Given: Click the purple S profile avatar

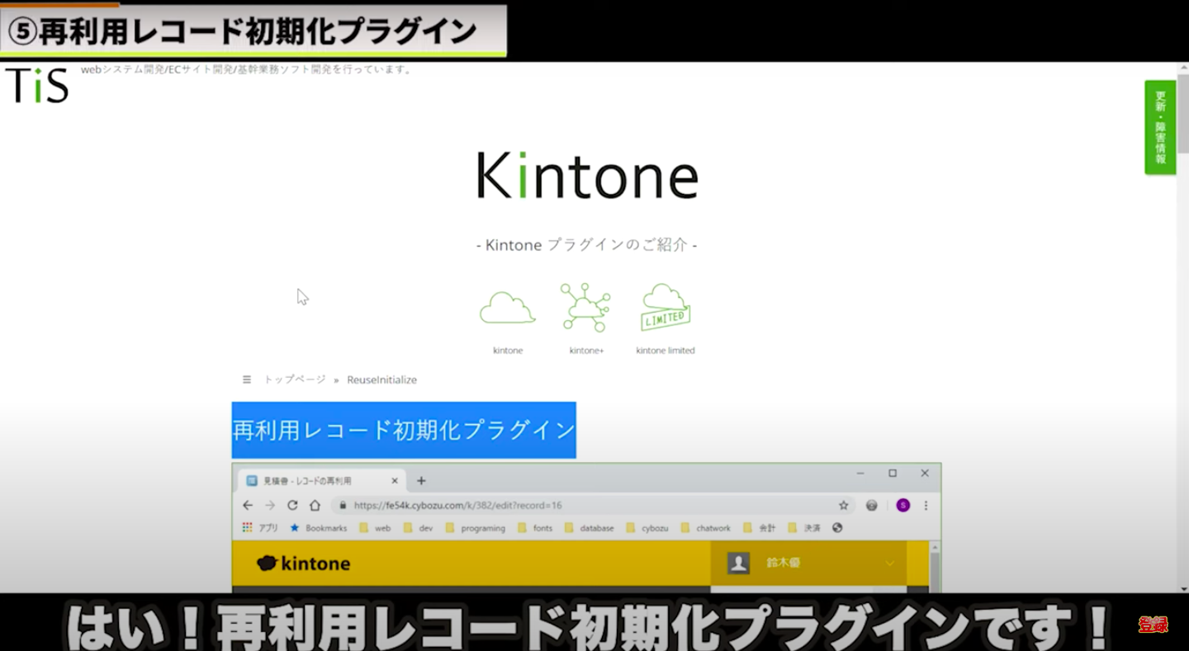Looking at the screenshot, I should pyautogui.click(x=902, y=504).
